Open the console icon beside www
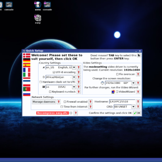 coord(47,6)
